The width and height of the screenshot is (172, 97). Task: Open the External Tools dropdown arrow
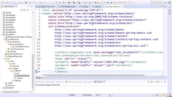pyautogui.click(x=81, y=2)
